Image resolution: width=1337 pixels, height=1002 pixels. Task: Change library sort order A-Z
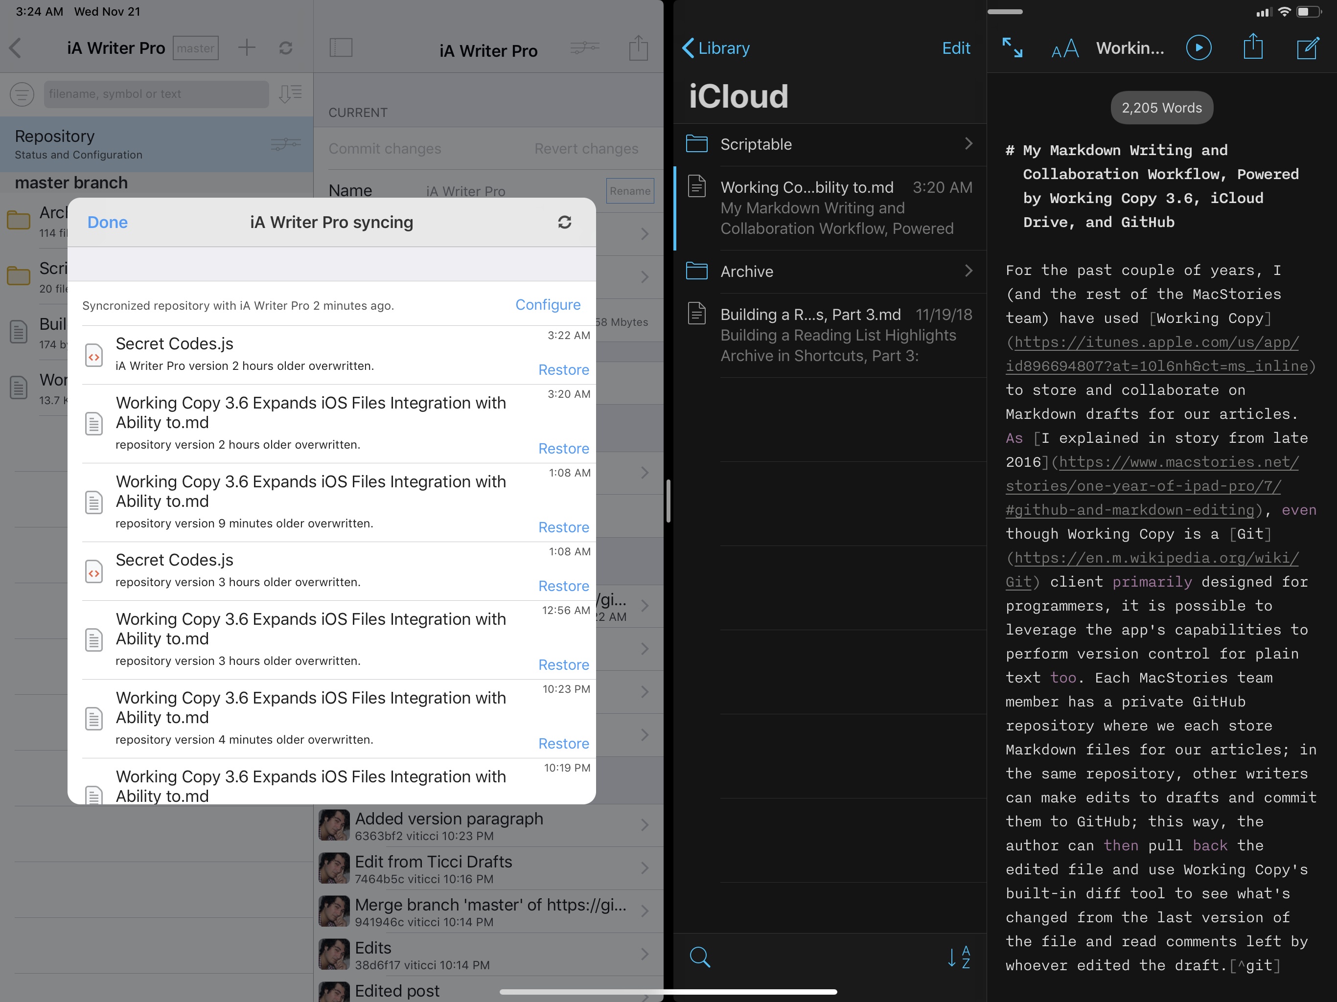pyautogui.click(x=959, y=956)
